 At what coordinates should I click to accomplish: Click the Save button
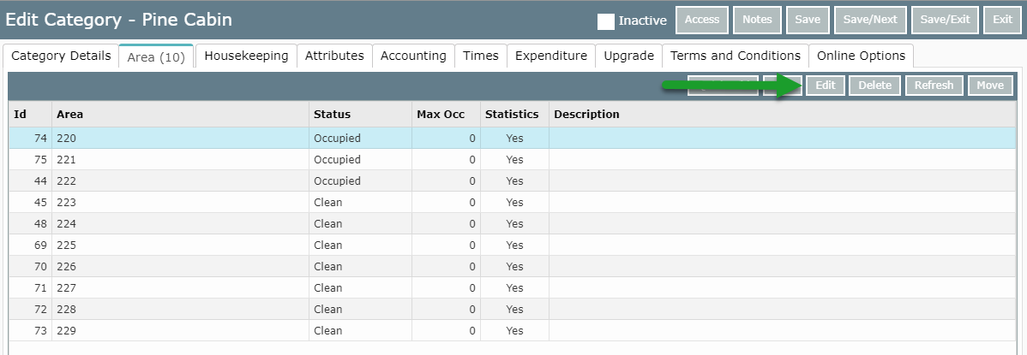[808, 21]
